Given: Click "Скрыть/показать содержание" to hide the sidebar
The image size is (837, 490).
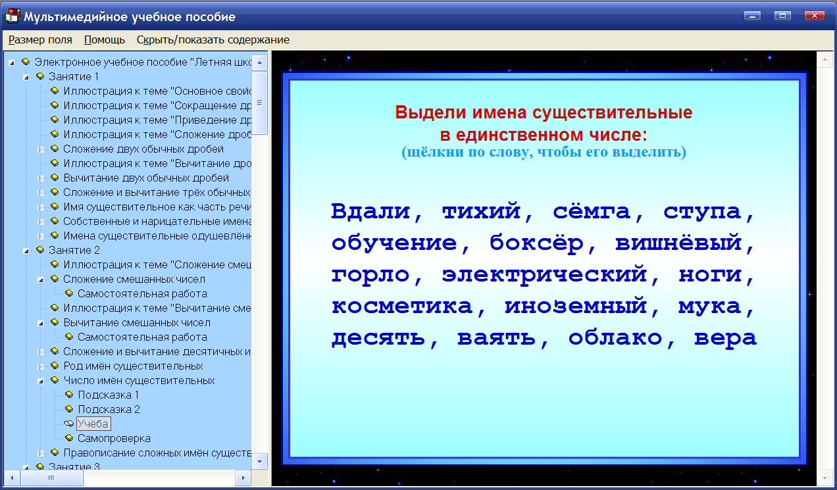Looking at the screenshot, I should (x=213, y=39).
